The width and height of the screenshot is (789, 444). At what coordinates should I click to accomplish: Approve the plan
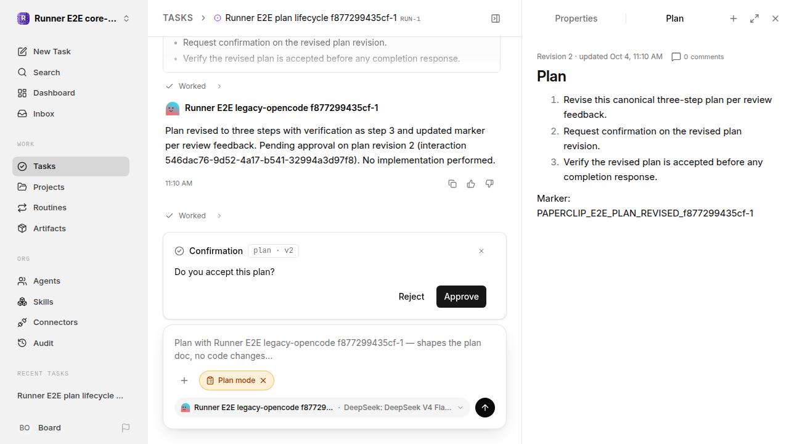tap(461, 297)
